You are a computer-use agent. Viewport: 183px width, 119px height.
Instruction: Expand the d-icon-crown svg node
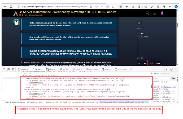27,80
